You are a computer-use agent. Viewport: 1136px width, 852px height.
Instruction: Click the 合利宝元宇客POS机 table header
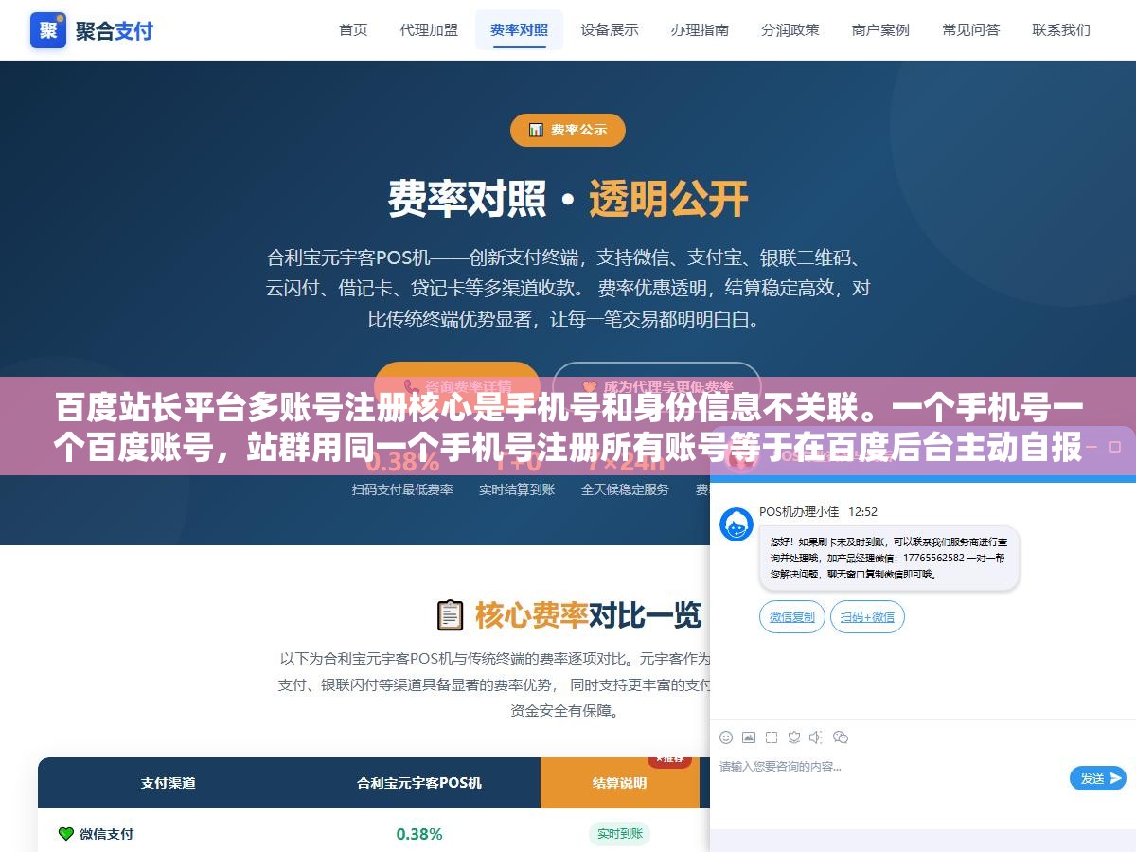point(419,783)
